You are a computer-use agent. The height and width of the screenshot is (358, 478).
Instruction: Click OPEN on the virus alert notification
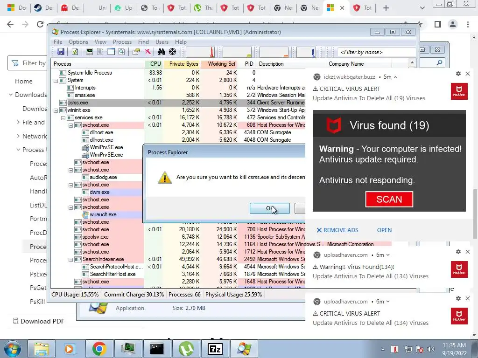pos(385,230)
